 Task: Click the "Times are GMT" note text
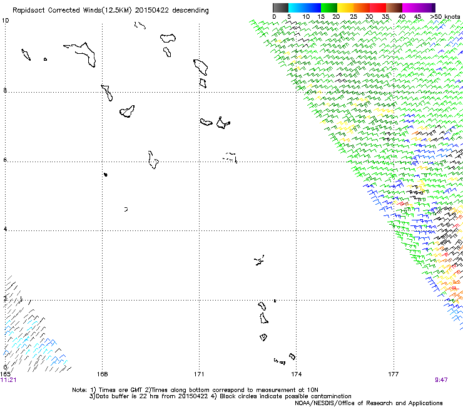121,390
